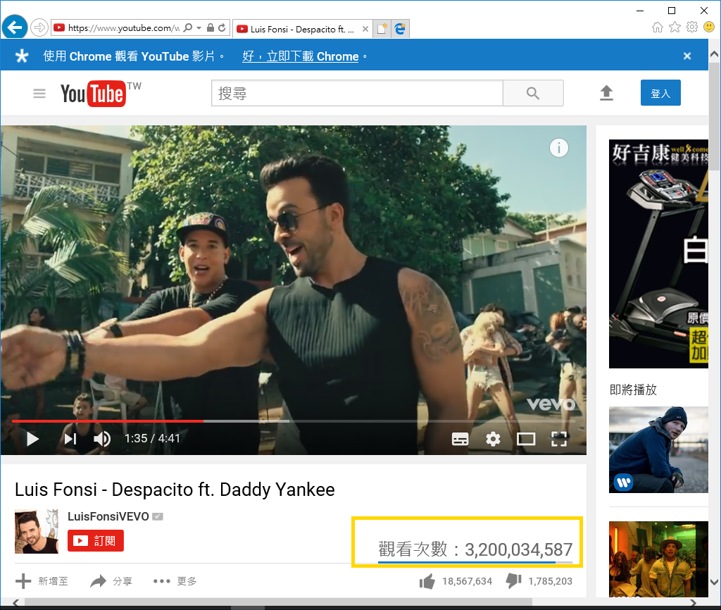This screenshot has width=721, height=610.
Task: Click the smiley feedback icon
Action: click(709, 27)
